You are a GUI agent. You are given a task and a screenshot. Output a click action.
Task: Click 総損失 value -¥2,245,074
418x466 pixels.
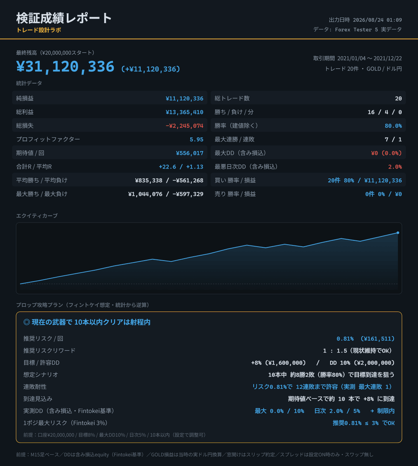tap(185, 126)
